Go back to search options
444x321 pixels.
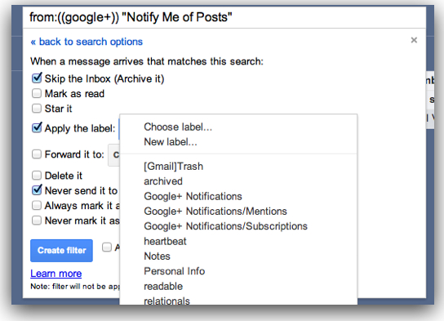click(87, 42)
